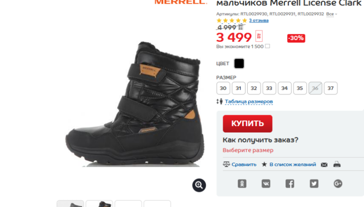Pick size 37
This screenshot has height=207, width=364.
click(330, 88)
